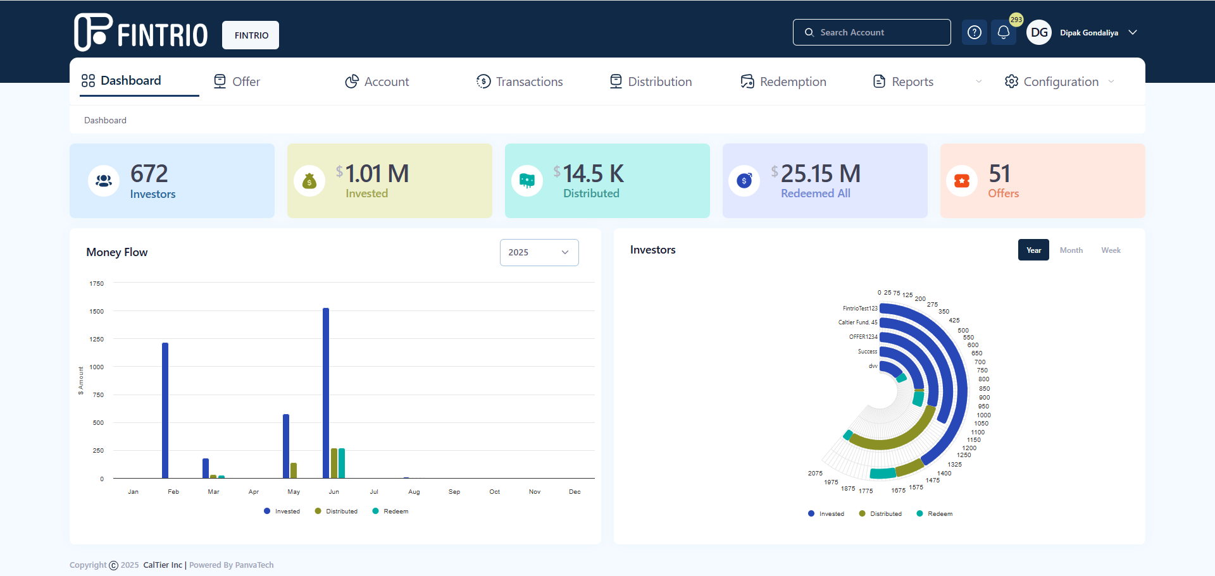This screenshot has width=1215, height=576.
Task: Click the DG user avatar
Action: (1039, 32)
